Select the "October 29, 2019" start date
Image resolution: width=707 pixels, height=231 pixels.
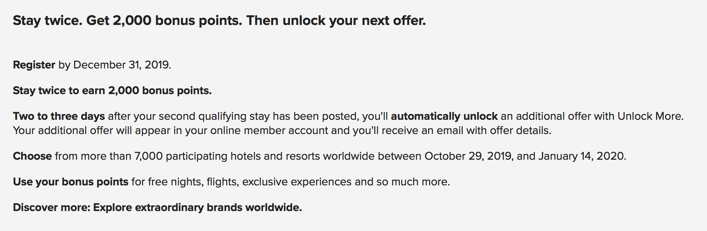tap(468, 156)
